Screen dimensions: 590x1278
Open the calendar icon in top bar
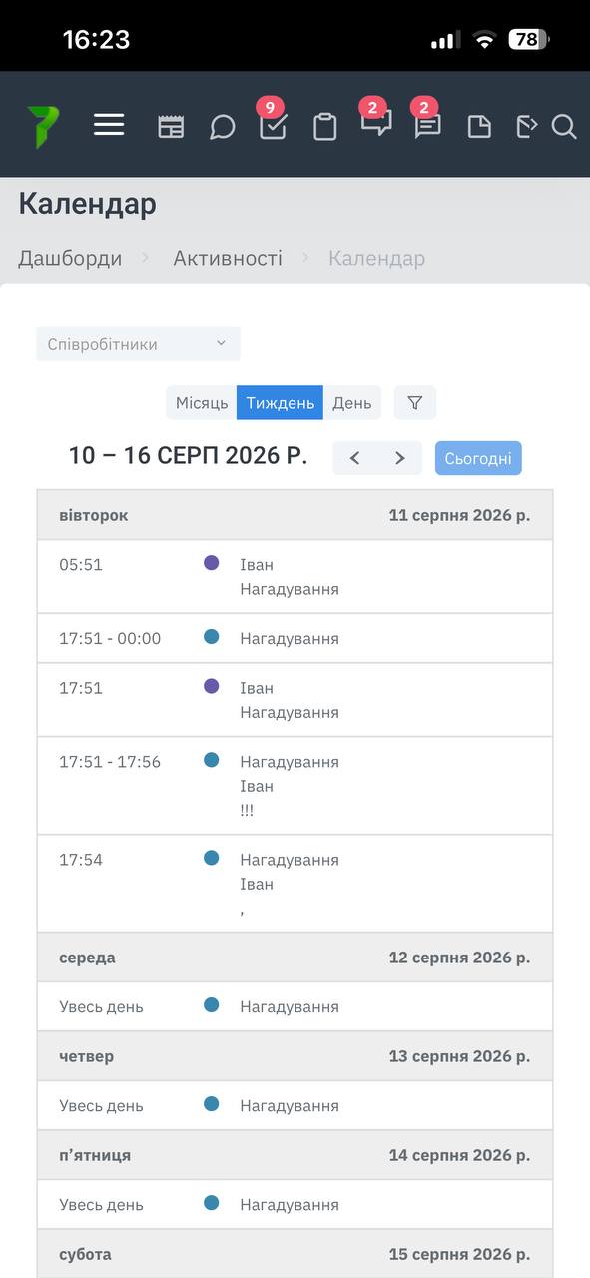pyautogui.click(x=171, y=127)
